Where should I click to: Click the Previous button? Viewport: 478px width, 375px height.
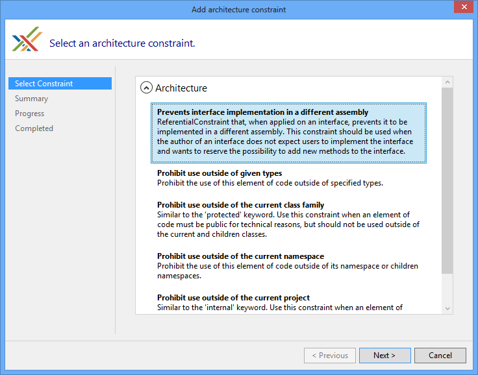tap(330, 356)
